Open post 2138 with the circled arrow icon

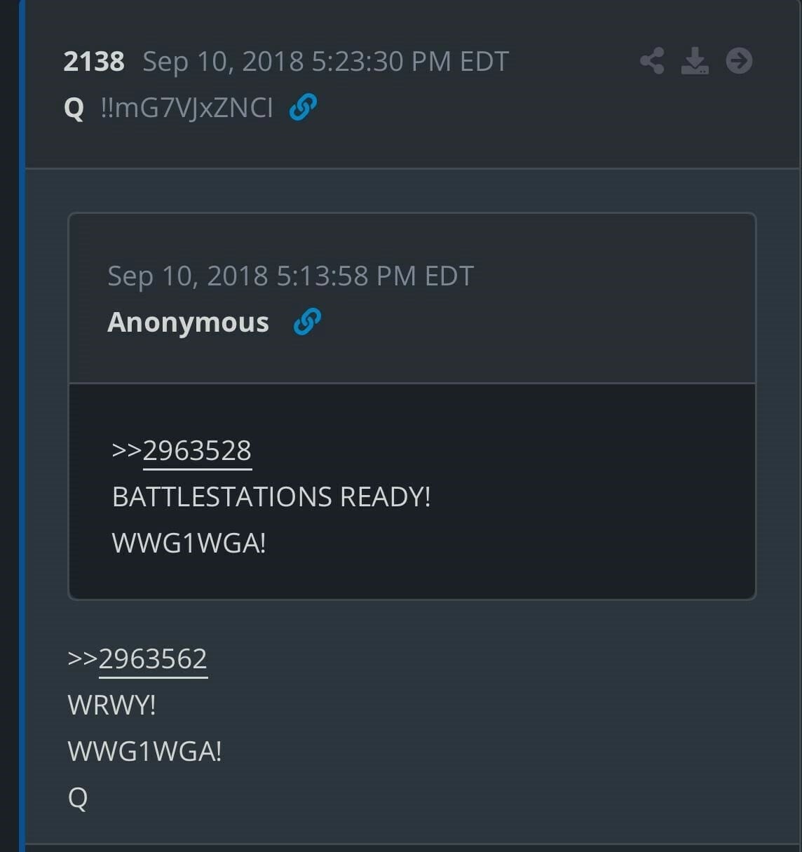click(739, 61)
